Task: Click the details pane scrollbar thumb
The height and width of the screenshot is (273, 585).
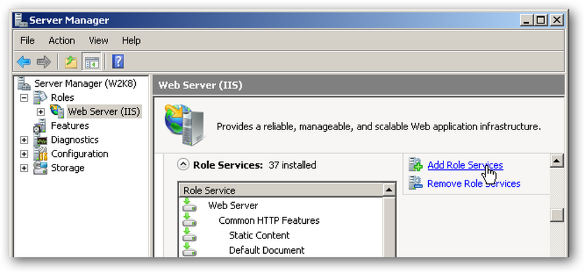Action: tap(557, 215)
